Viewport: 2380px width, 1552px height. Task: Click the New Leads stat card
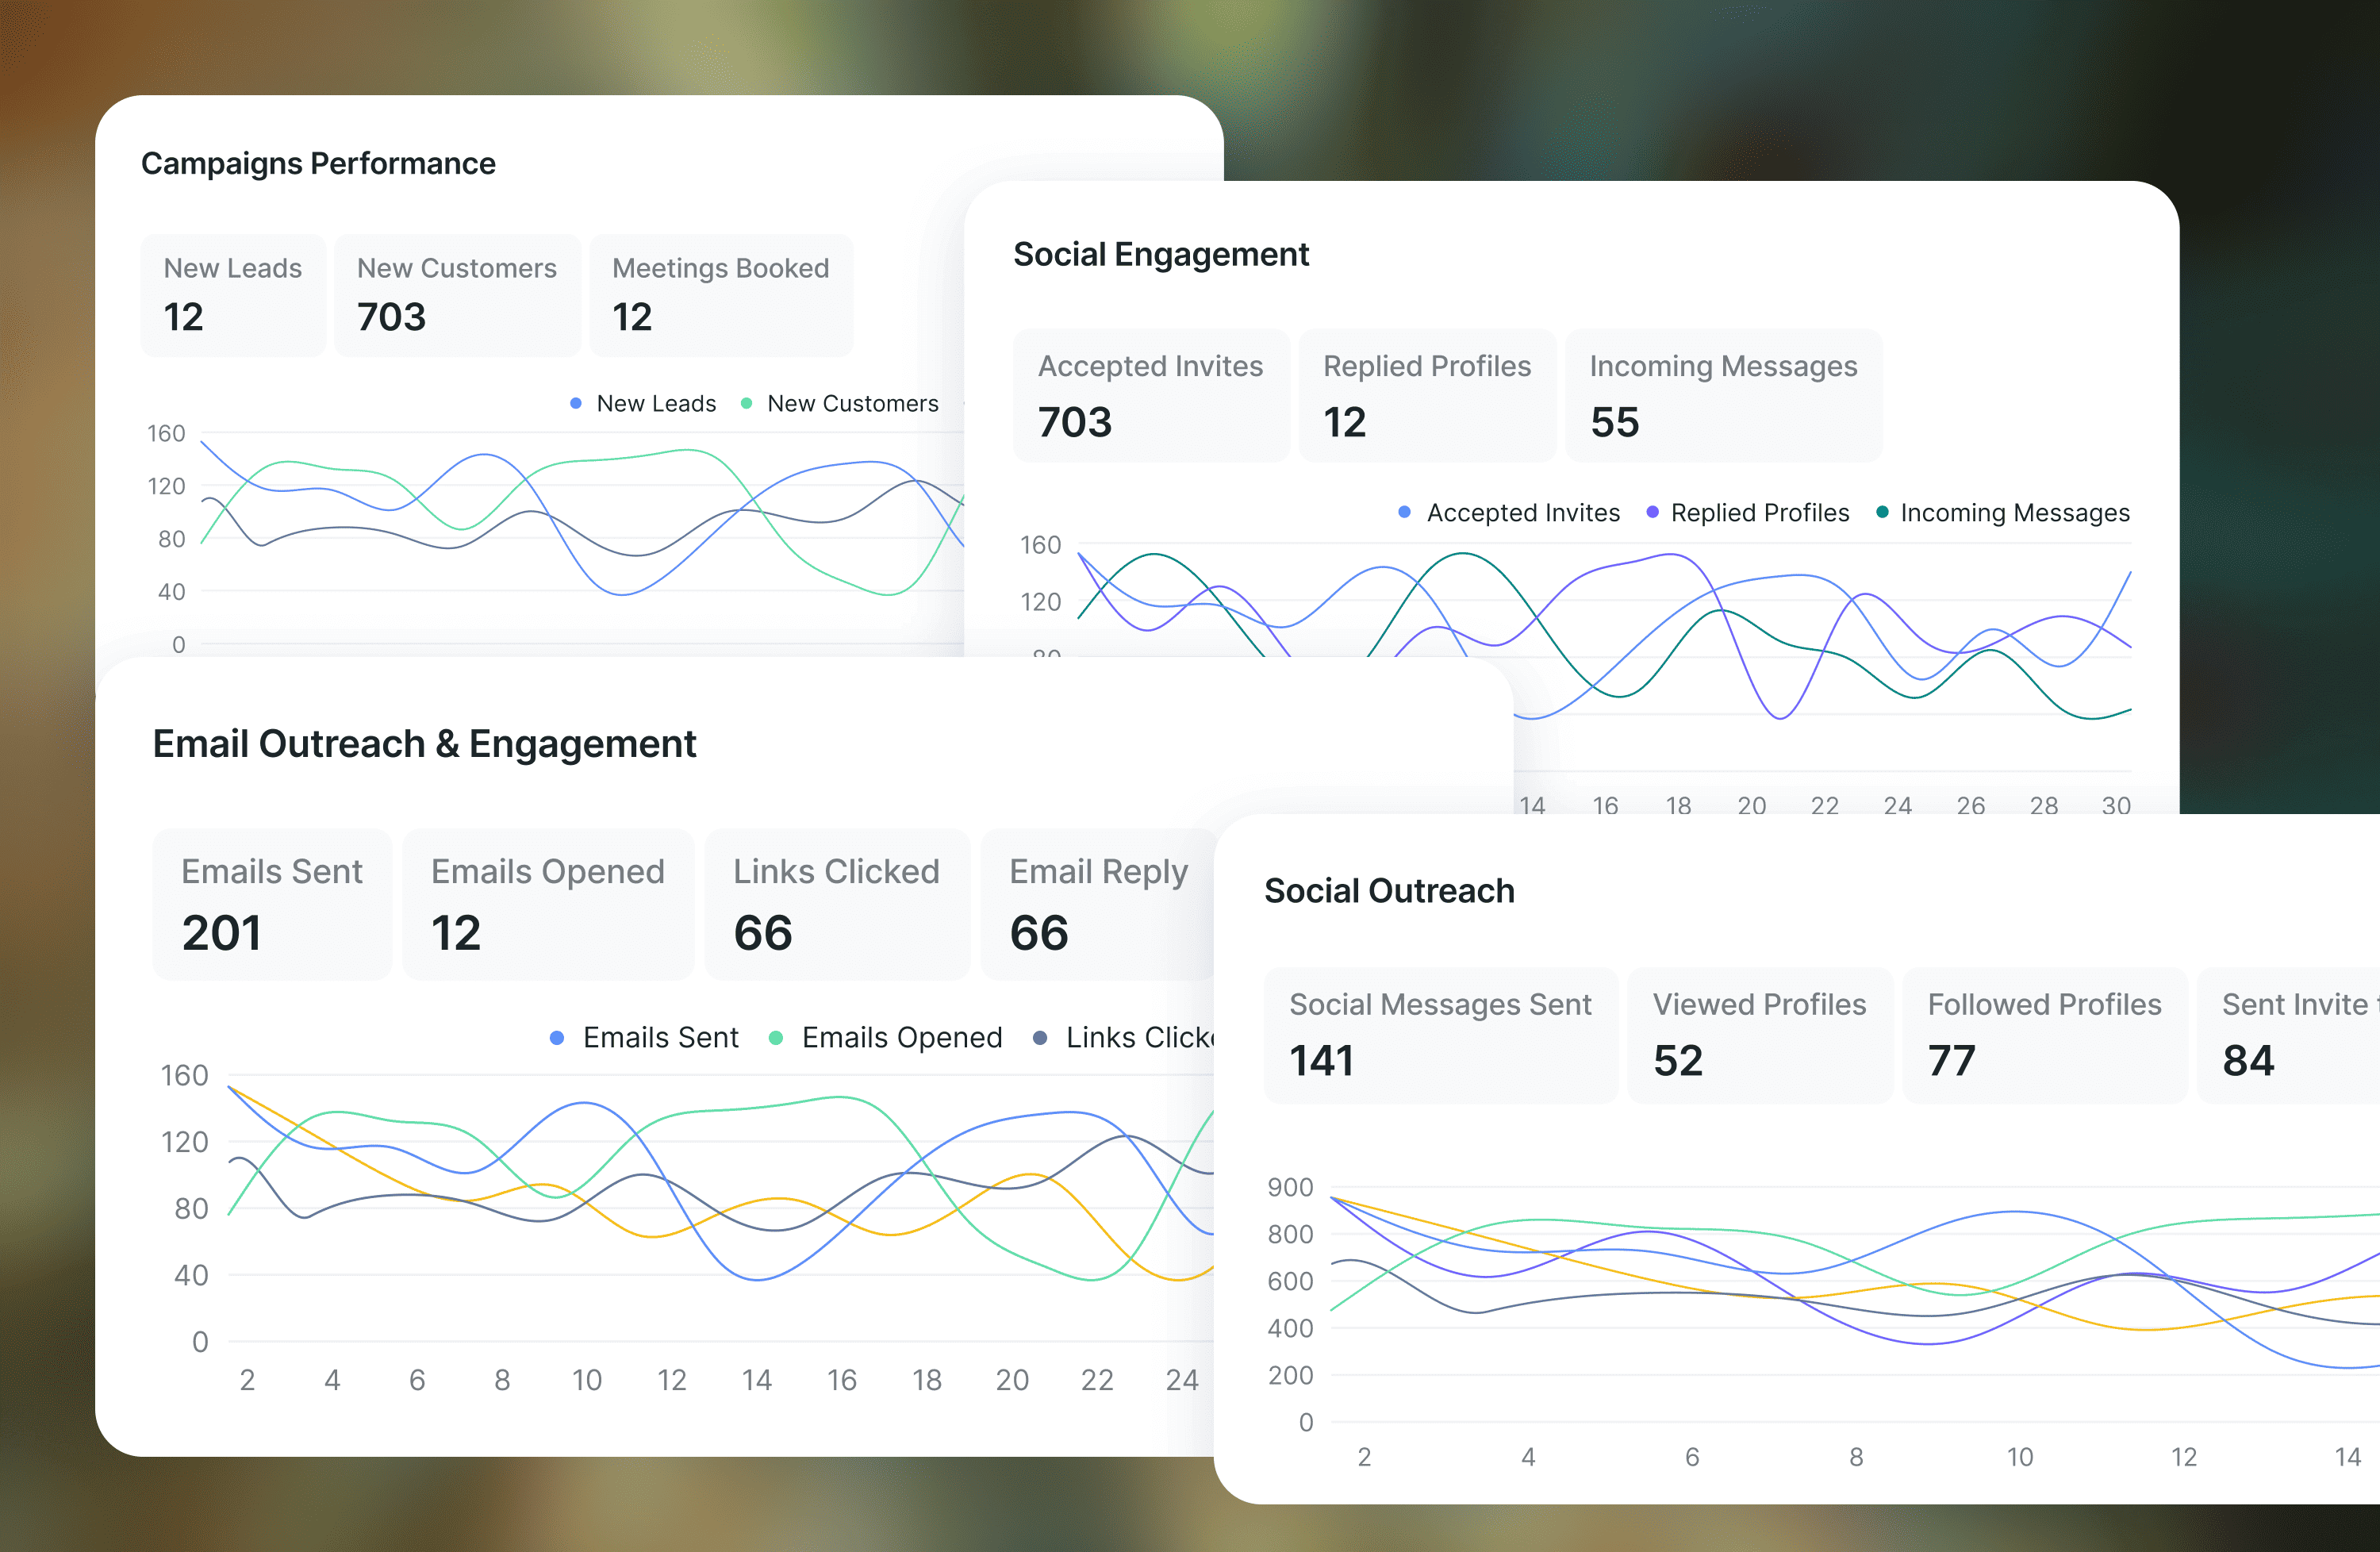coord(233,295)
